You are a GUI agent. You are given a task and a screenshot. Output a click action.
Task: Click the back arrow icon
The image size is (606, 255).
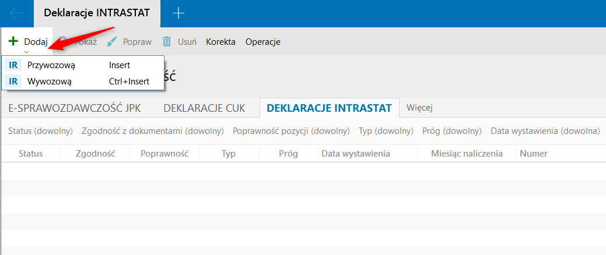pos(17,13)
